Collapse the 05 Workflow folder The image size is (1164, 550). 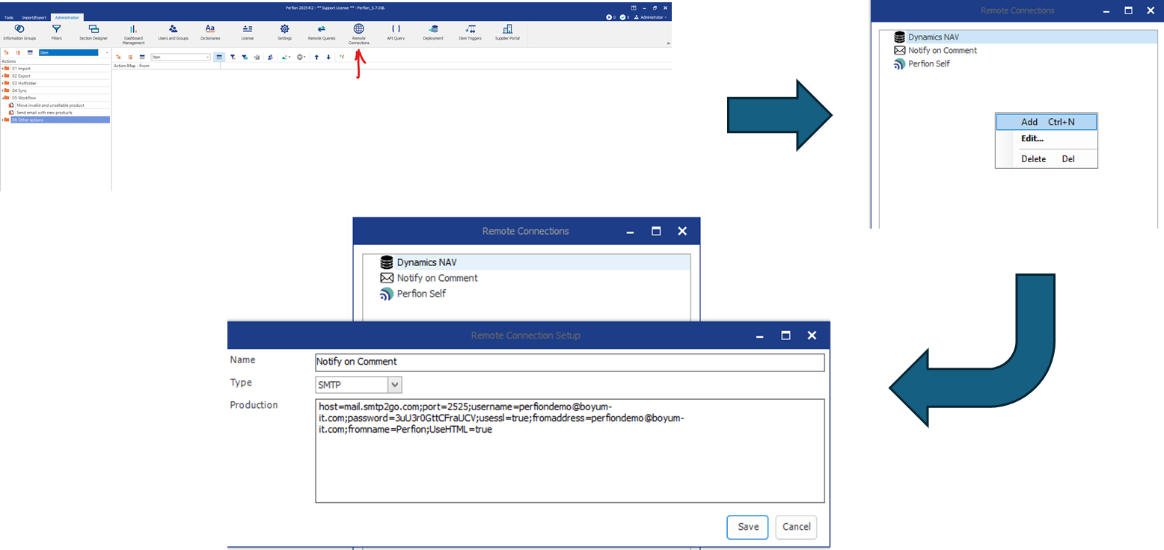click(x=4, y=98)
